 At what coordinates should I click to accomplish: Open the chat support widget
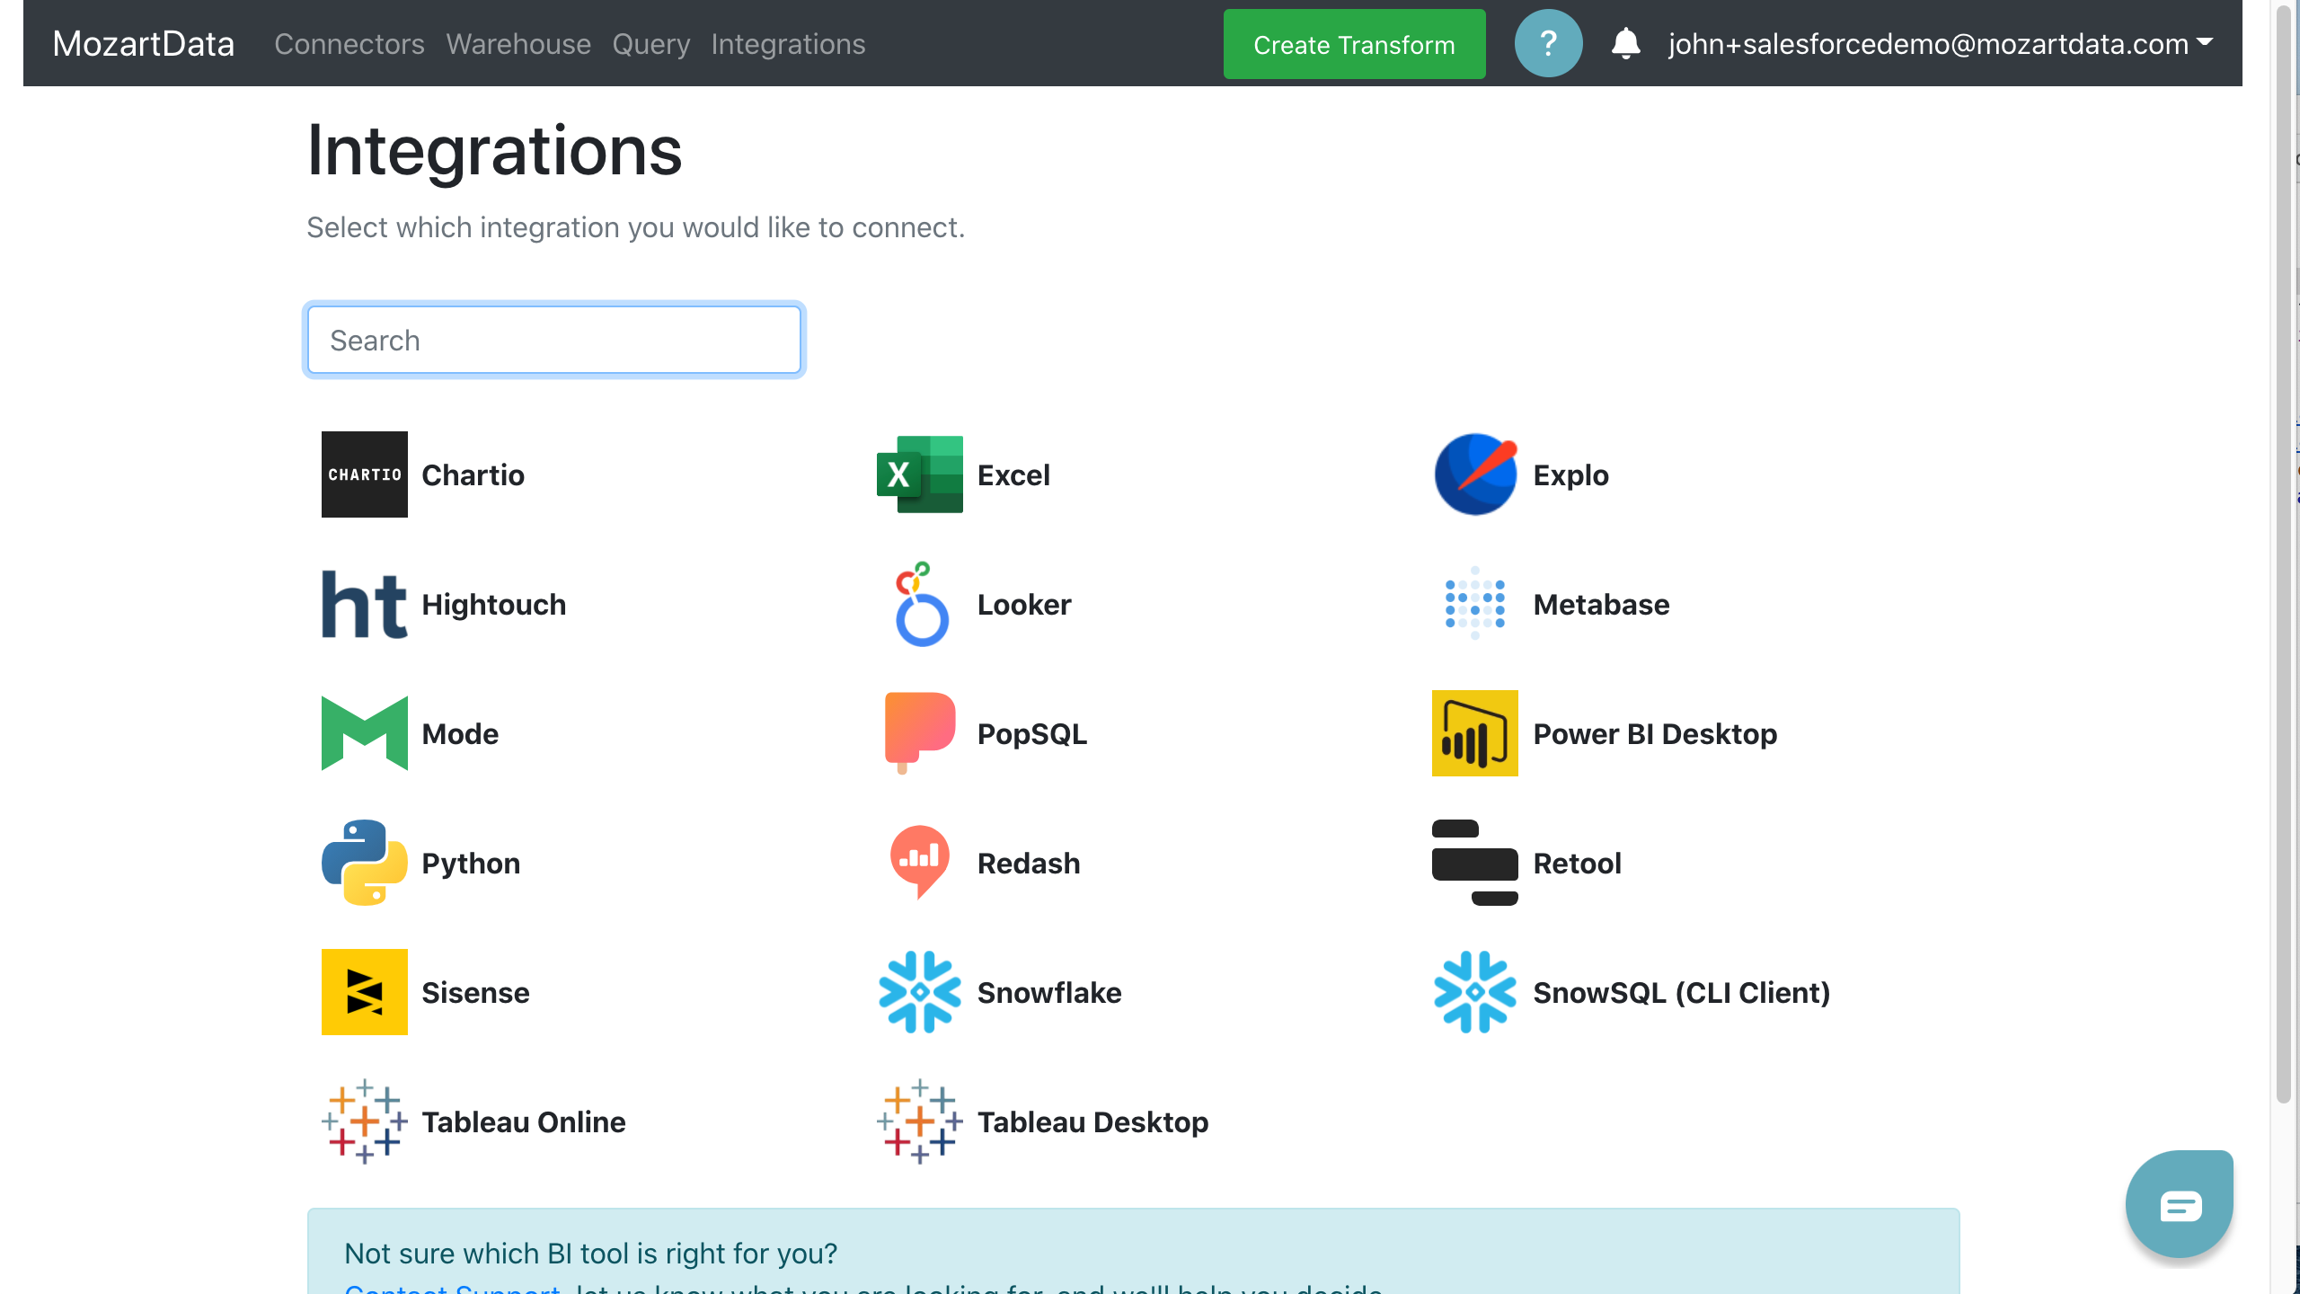tap(2180, 1204)
